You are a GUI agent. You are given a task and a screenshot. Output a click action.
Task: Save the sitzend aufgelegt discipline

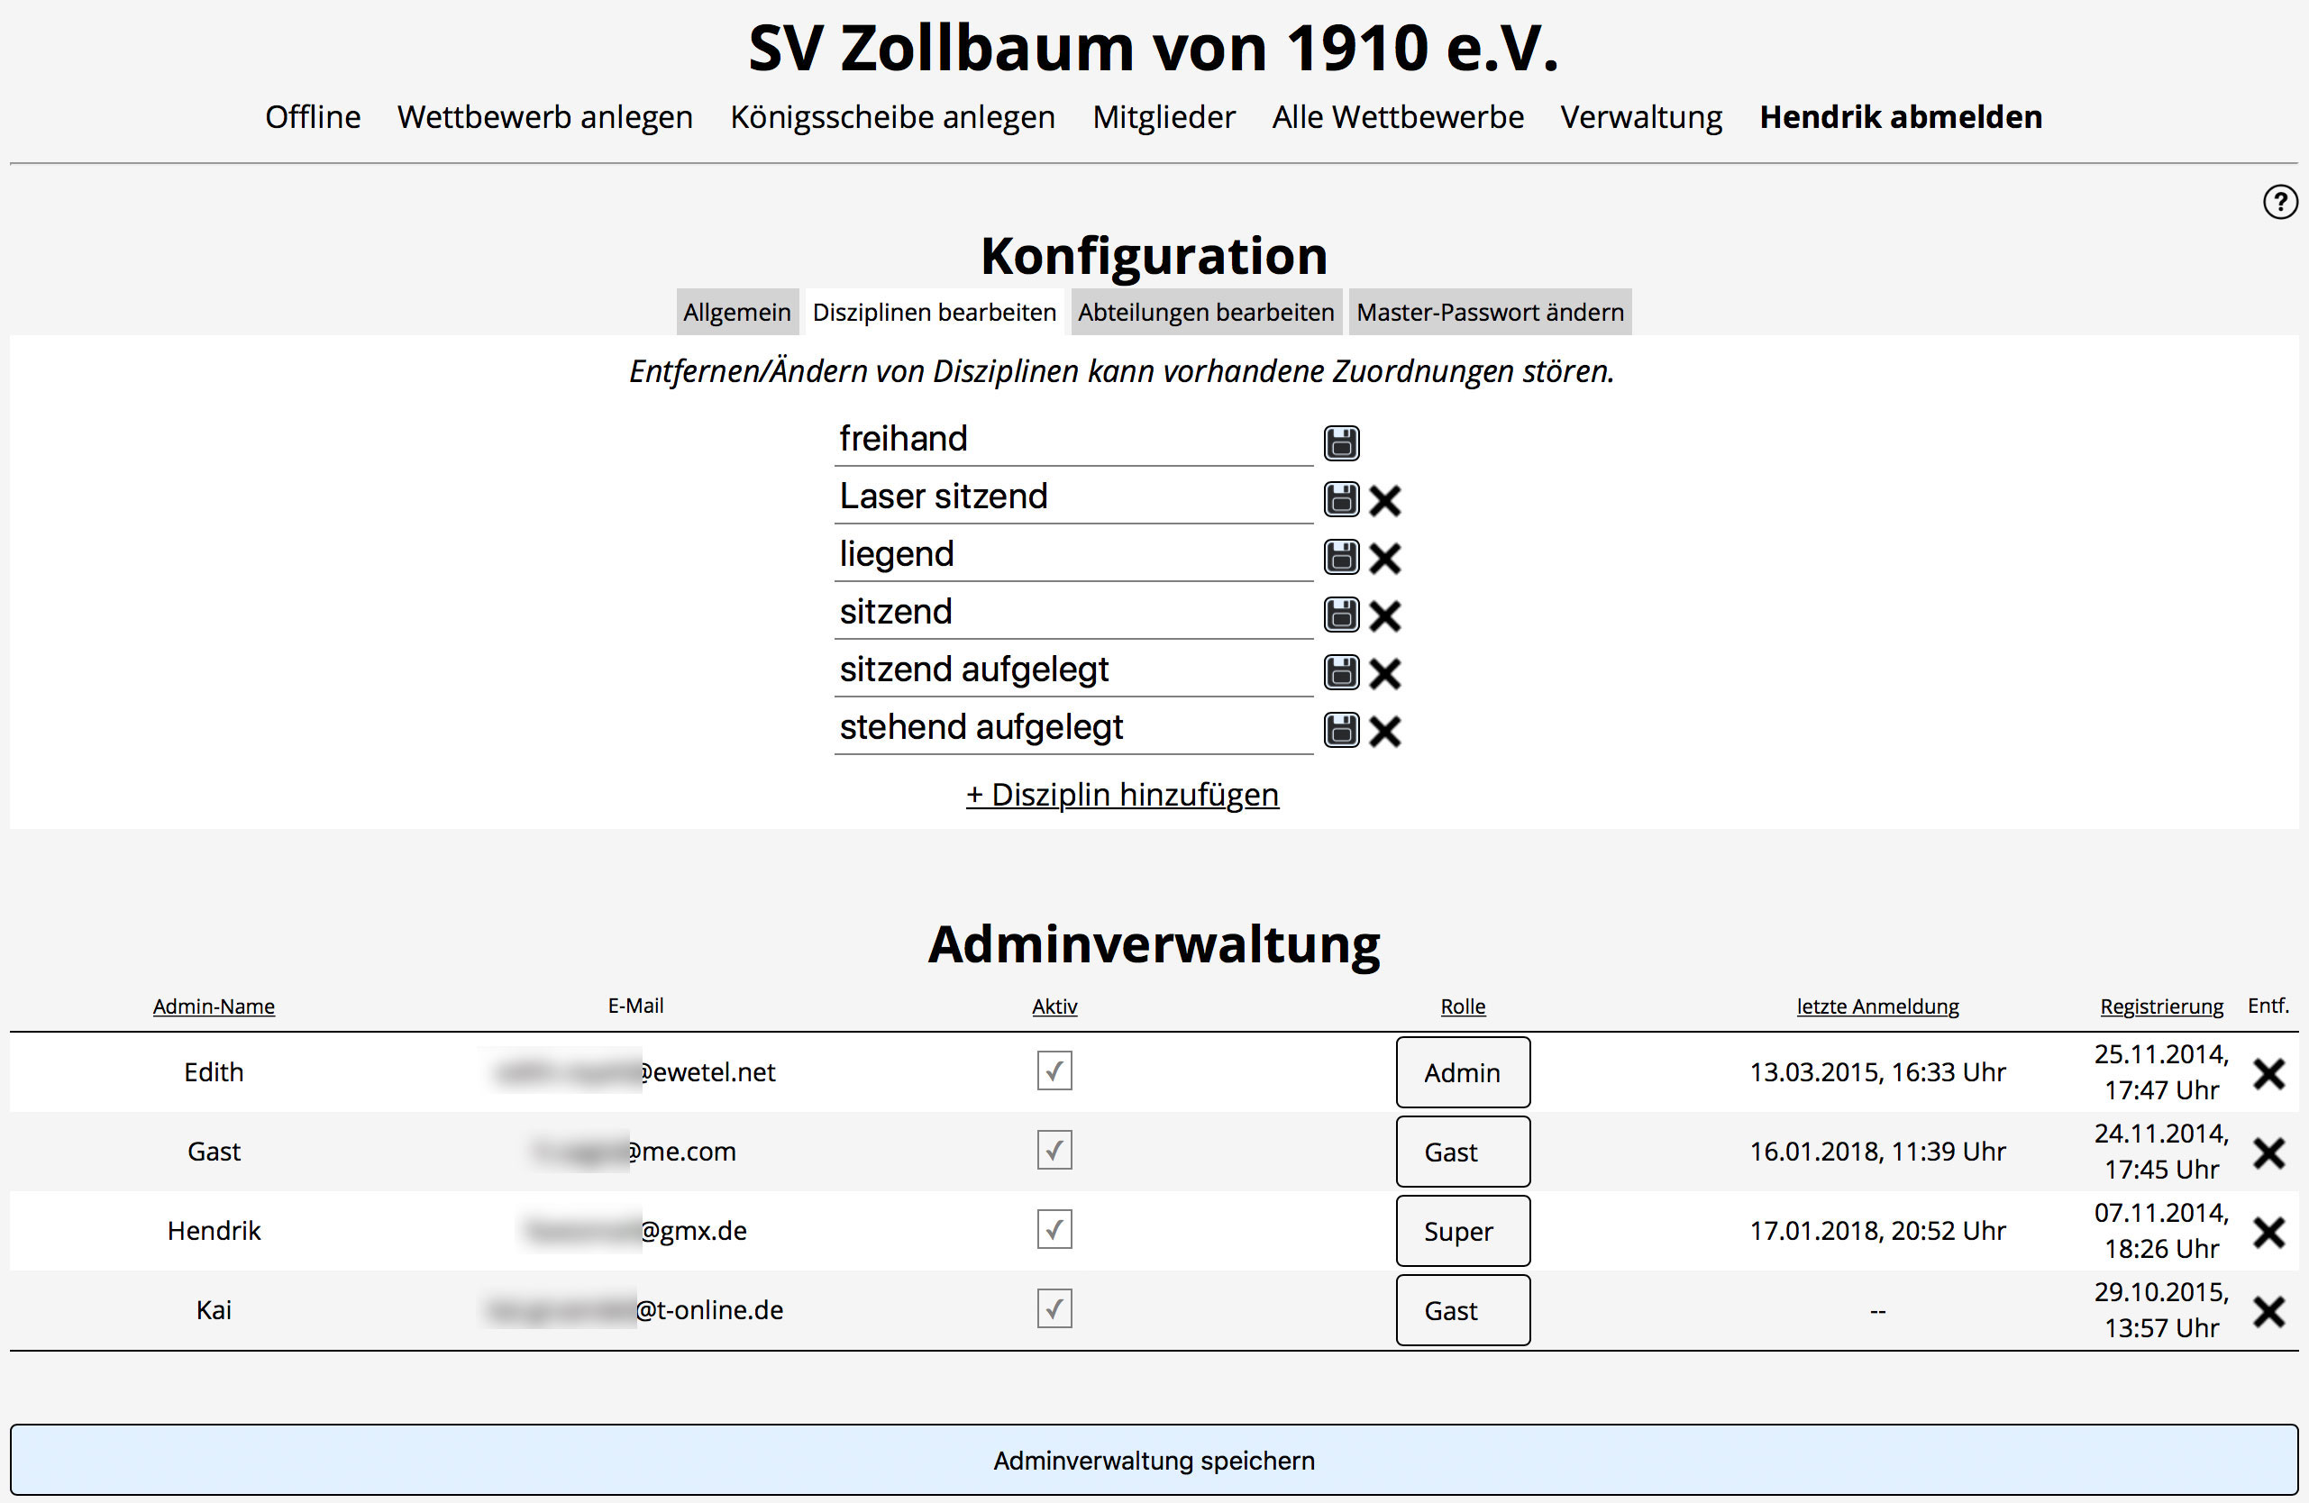[1341, 672]
